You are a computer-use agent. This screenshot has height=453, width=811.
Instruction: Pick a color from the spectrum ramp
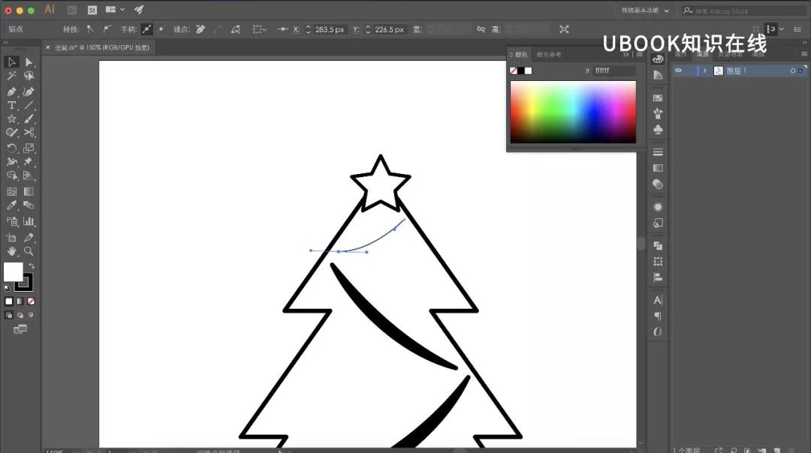click(573, 112)
